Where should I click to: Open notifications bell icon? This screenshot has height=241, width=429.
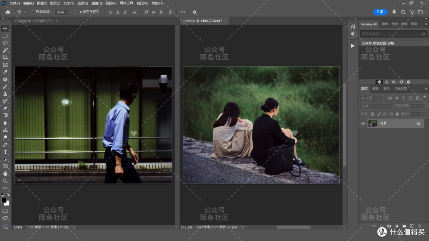394,12
